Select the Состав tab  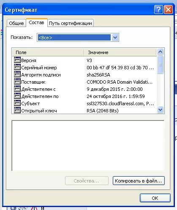pos(36,22)
